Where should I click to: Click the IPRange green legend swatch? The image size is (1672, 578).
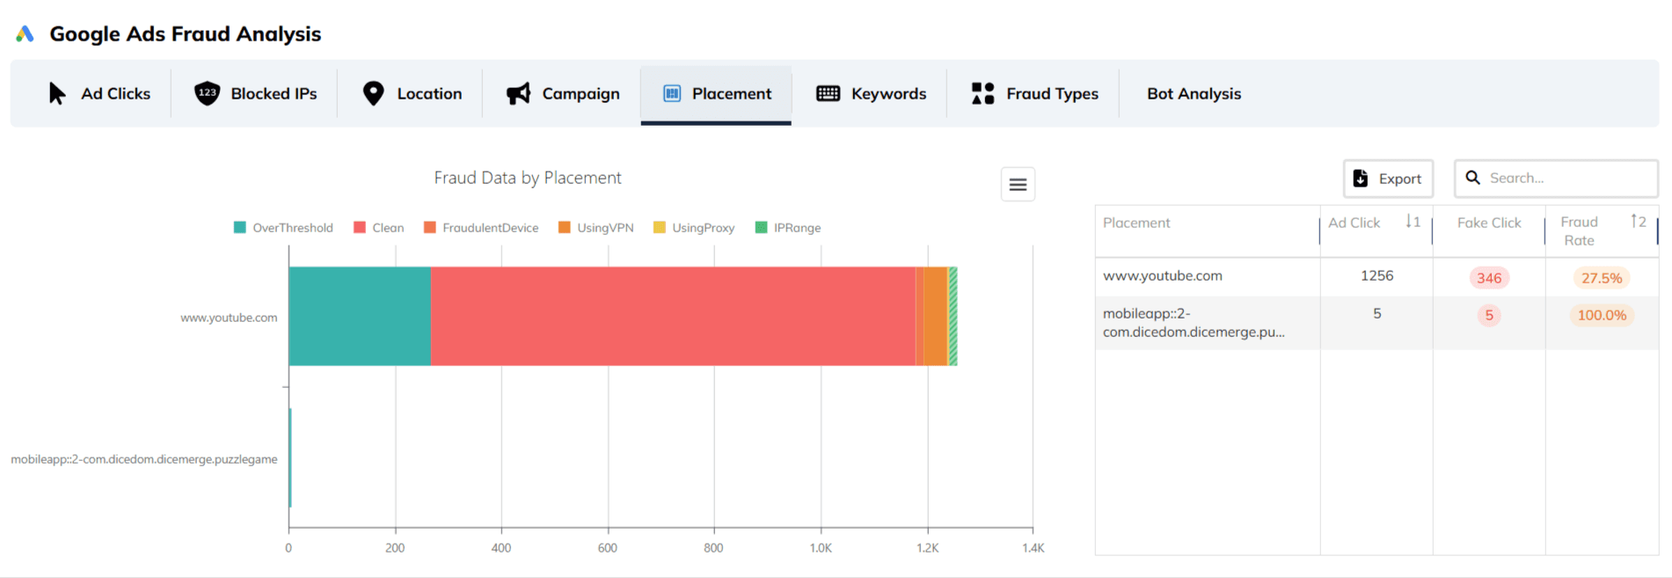coord(762,228)
